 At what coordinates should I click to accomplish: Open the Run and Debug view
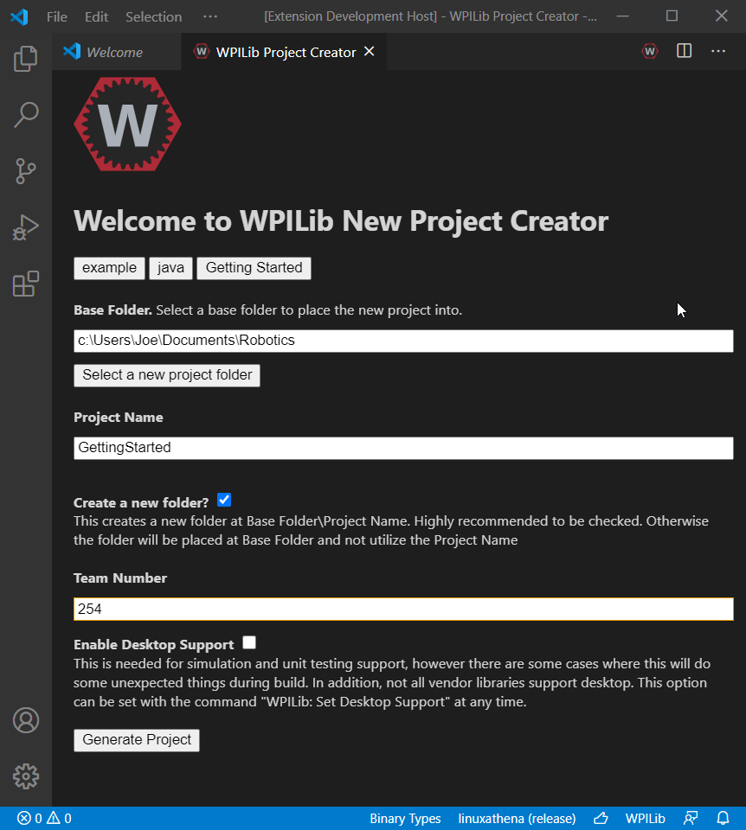point(25,227)
